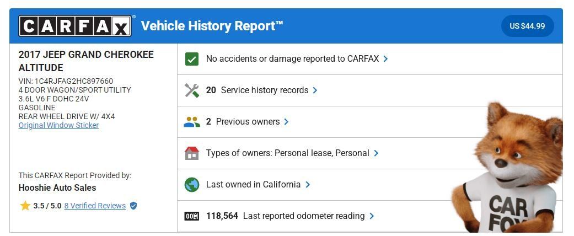Click the globe last-owned icon
The width and height of the screenshot is (574, 236).
pyautogui.click(x=192, y=185)
